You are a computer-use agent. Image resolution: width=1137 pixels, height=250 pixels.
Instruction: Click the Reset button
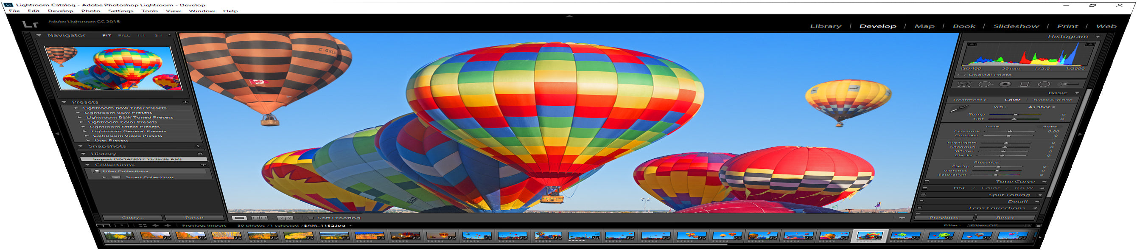(1005, 218)
